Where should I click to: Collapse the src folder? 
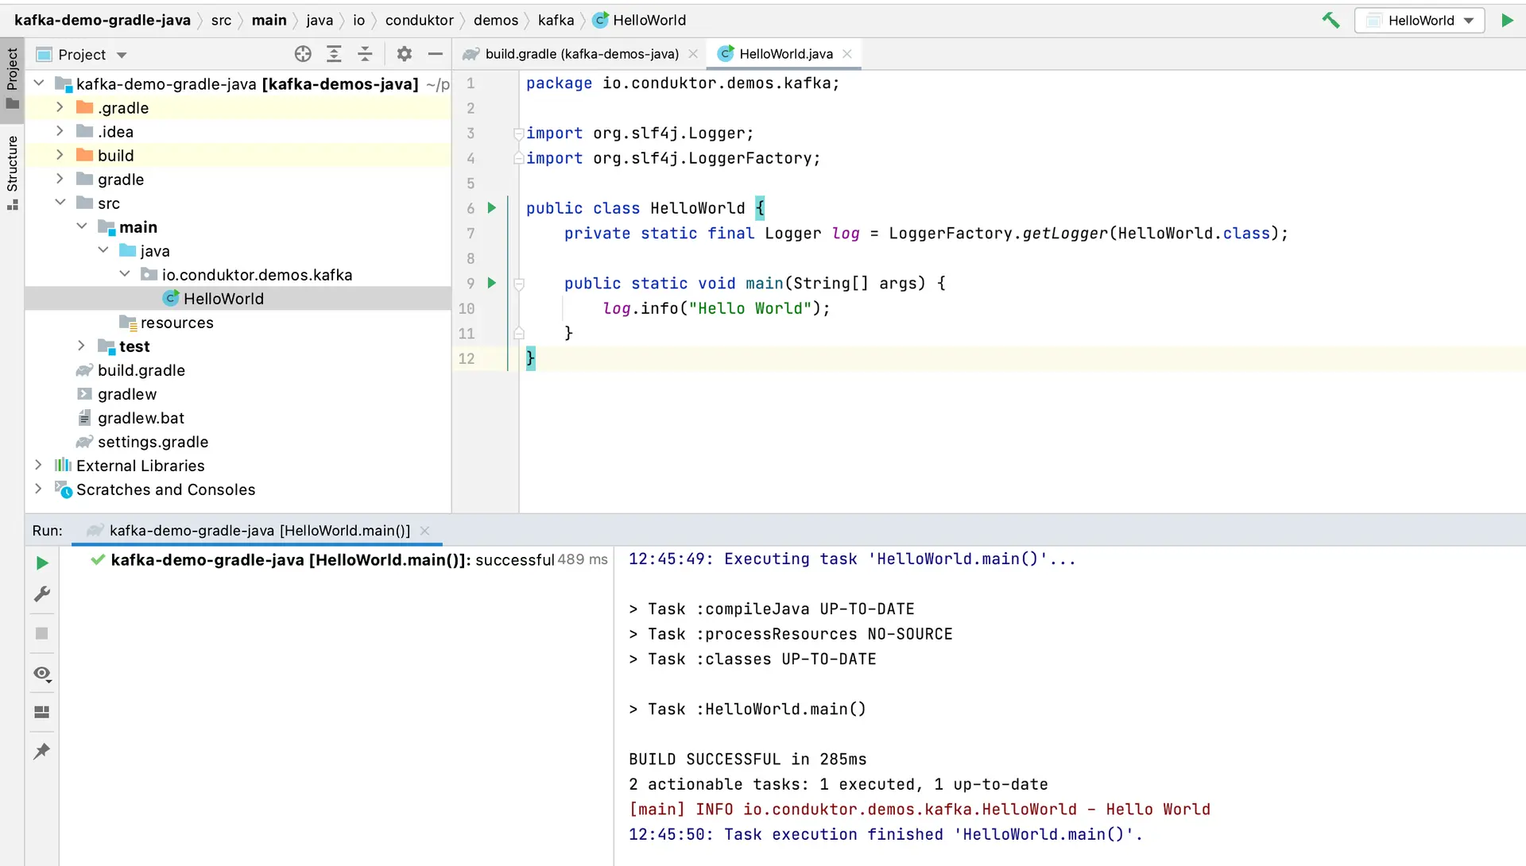tap(60, 203)
